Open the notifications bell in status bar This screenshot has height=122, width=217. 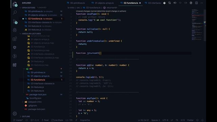point(202,120)
